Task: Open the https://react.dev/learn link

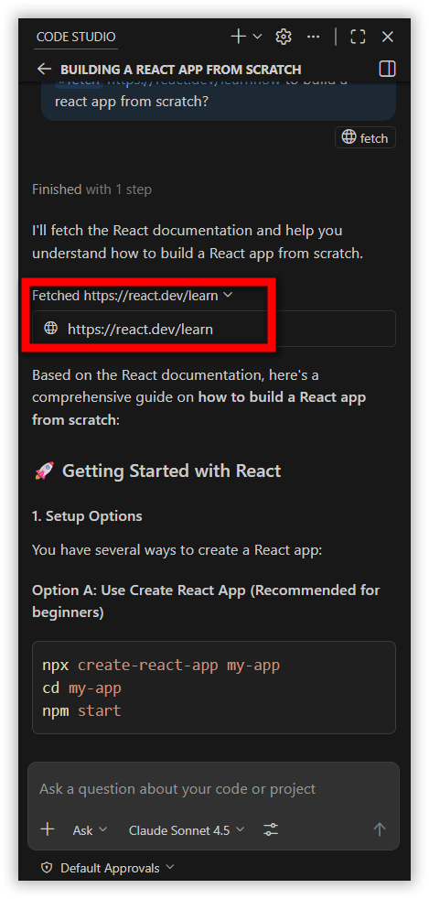Action: click(x=140, y=329)
